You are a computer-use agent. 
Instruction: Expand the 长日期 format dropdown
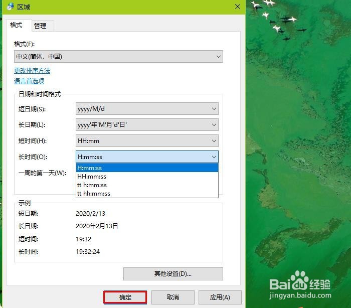click(x=147, y=125)
